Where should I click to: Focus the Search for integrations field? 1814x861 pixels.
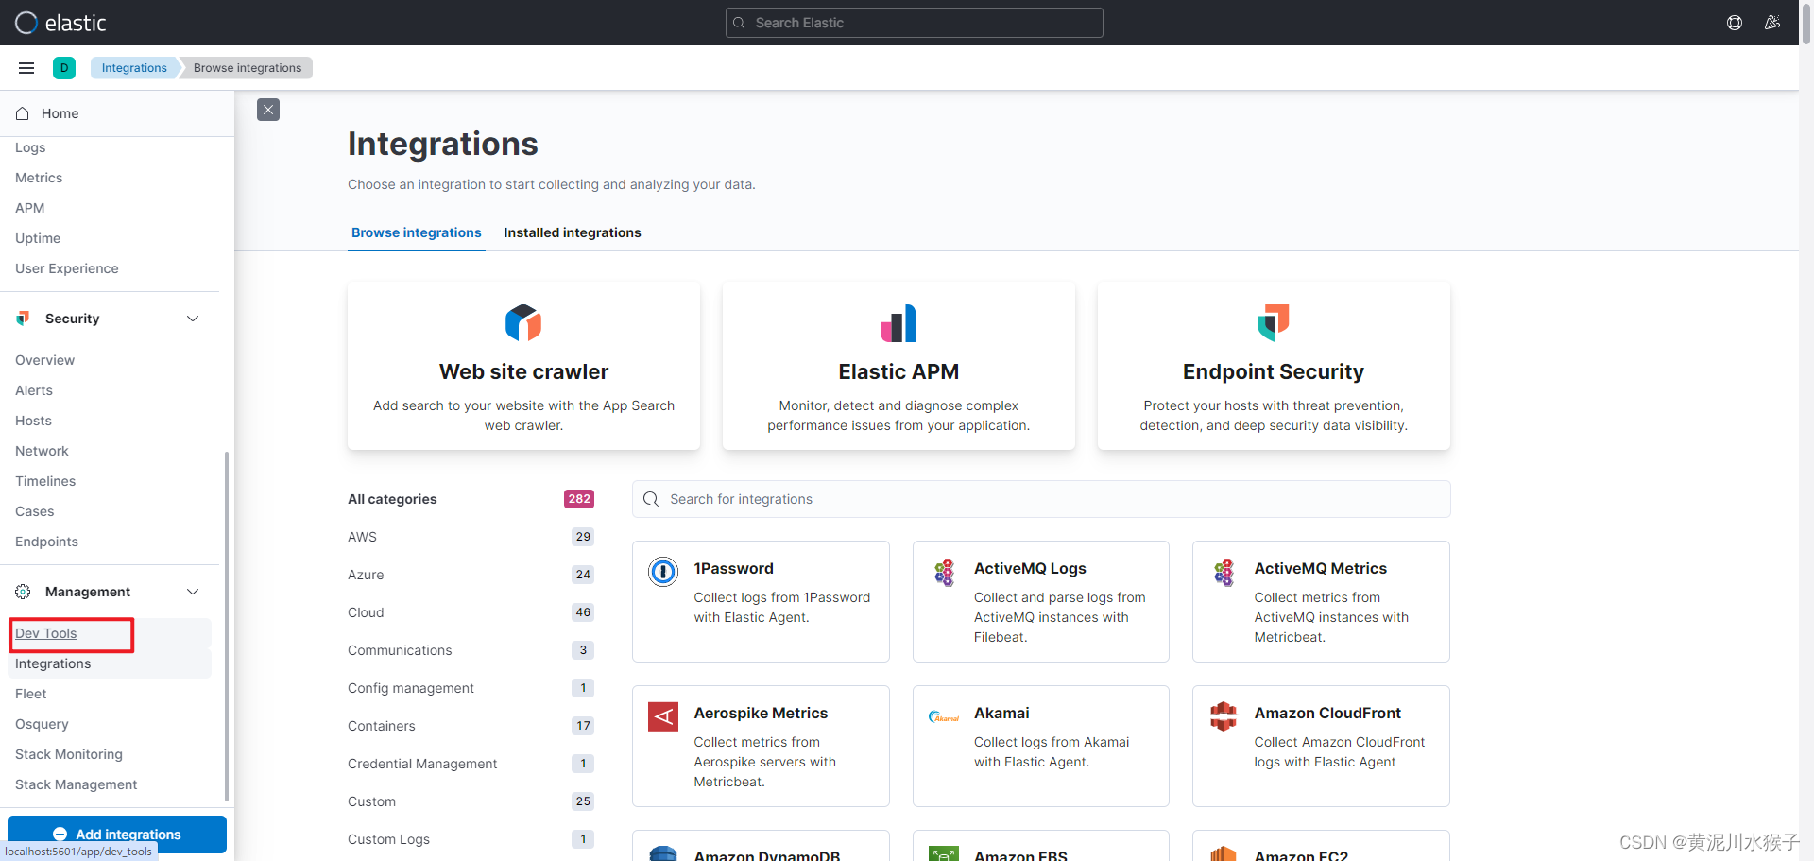(x=1041, y=499)
